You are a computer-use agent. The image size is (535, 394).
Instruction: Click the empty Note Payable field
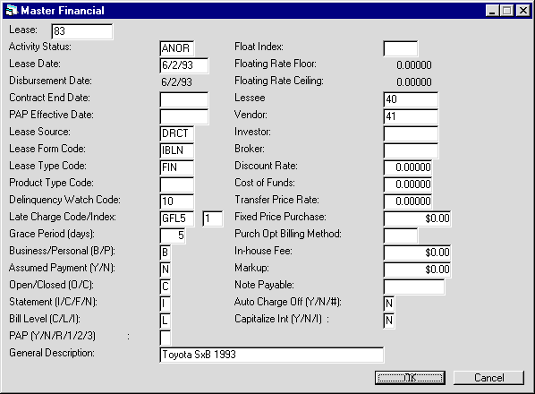pos(414,287)
